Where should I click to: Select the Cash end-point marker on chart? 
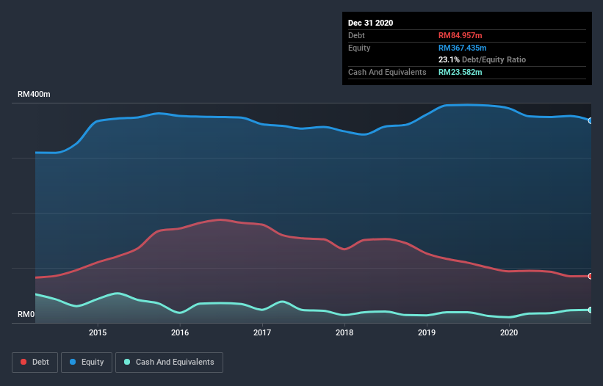pyautogui.click(x=591, y=310)
